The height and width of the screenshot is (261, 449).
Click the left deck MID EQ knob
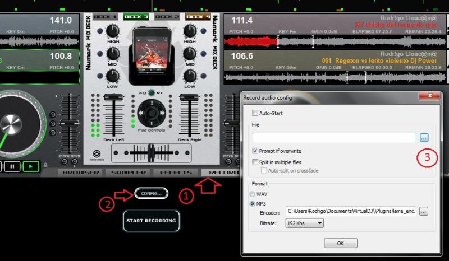click(x=113, y=54)
